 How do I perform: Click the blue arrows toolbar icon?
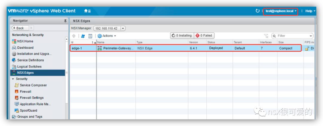[x=83, y=36]
